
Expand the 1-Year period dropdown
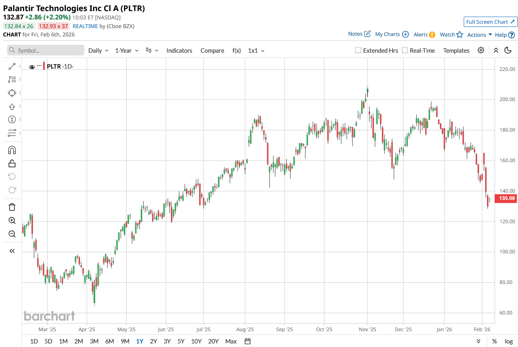click(127, 51)
